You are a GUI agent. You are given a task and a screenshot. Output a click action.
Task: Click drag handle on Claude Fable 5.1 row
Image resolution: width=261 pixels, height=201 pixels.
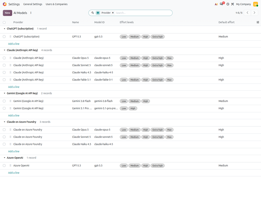10,80
